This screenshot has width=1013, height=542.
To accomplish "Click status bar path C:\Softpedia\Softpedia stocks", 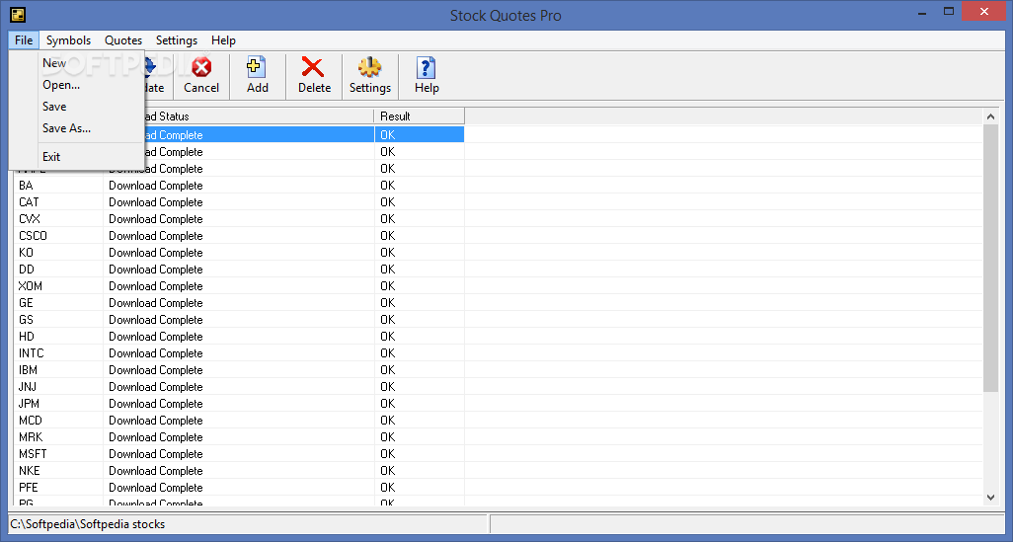I will (x=88, y=524).
